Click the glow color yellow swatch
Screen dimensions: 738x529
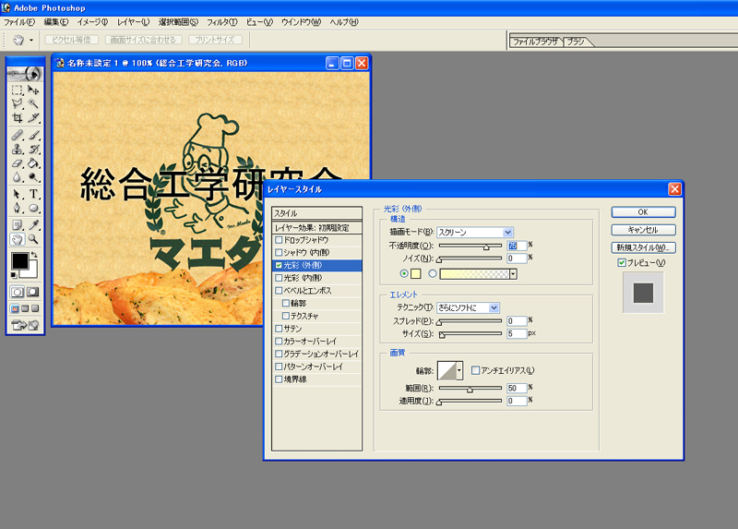point(416,273)
